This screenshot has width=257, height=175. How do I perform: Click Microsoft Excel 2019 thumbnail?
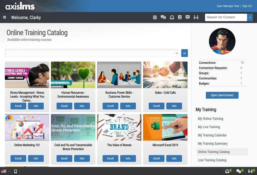165,128
